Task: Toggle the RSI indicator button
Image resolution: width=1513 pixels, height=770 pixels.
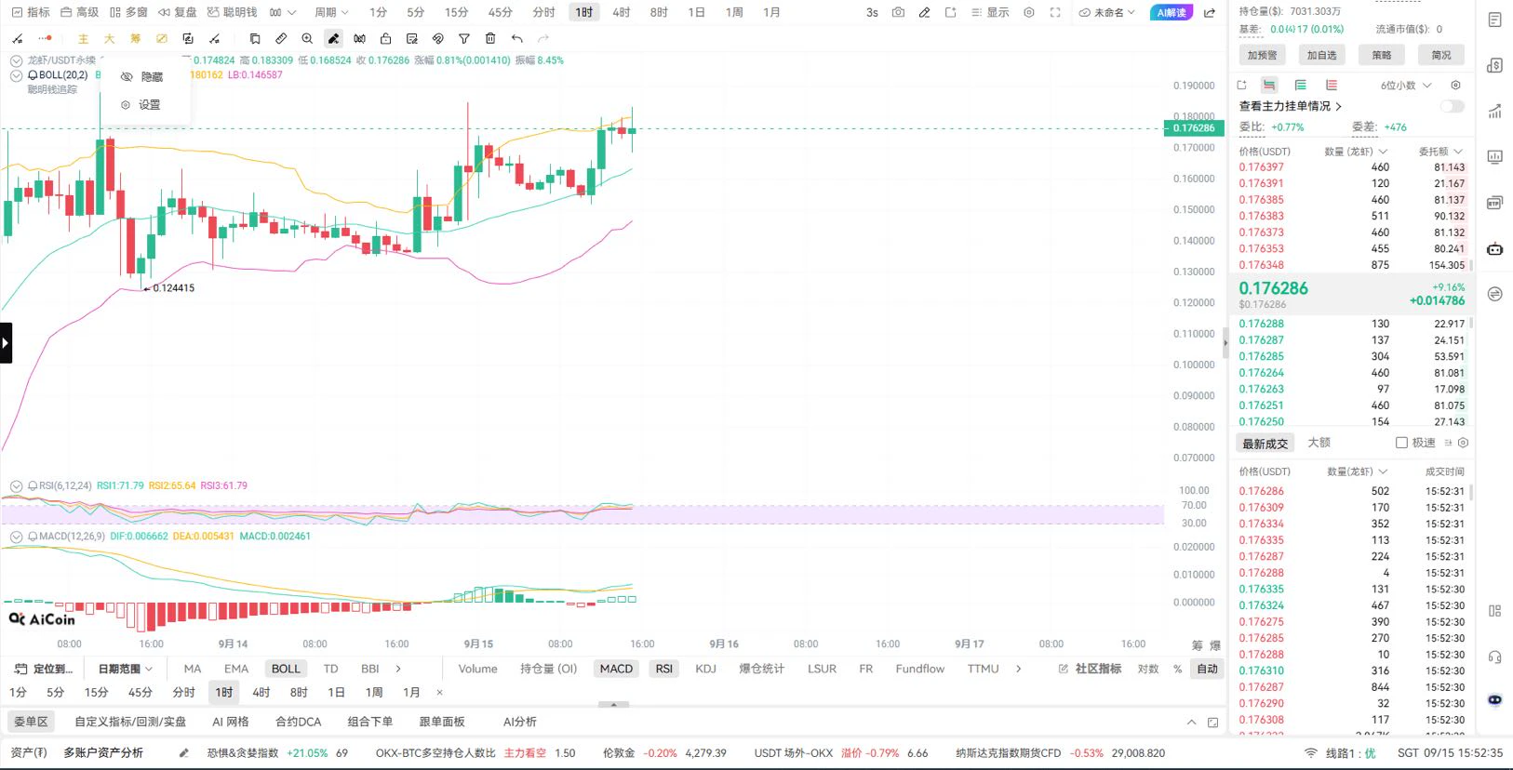Action: tap(663, 669)
